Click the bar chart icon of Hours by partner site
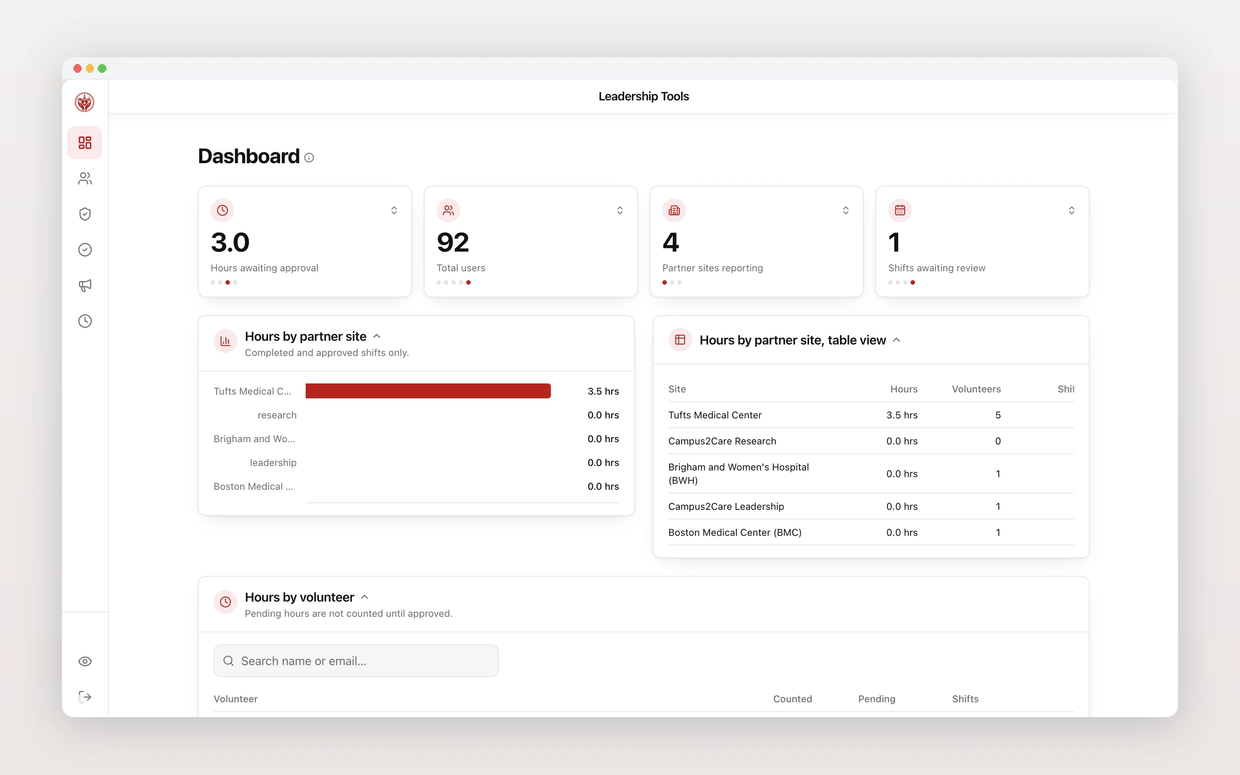This screenshot has height=775, width=1240. [x=225, y=341]
